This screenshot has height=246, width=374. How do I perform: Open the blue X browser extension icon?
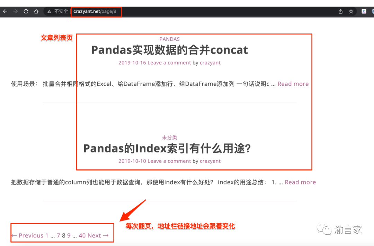[x=364, y=11]
